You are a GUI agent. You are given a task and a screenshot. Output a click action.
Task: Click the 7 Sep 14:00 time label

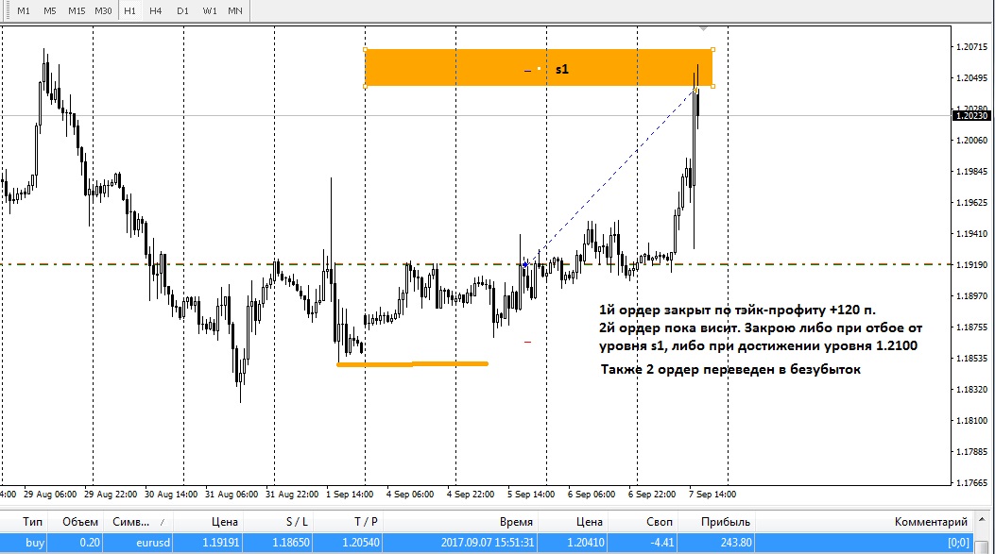712,495
